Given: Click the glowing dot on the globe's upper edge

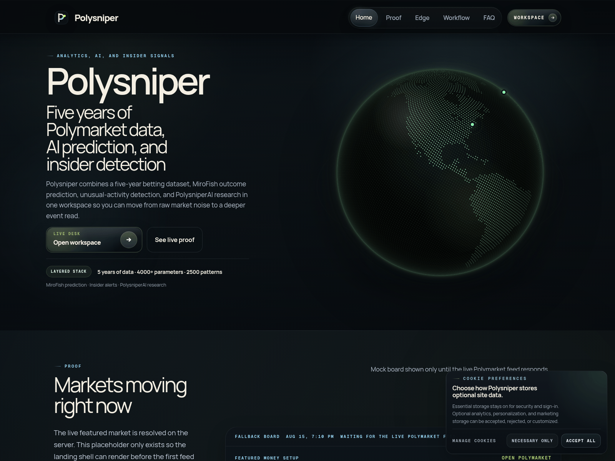Looking at the screenshot, I should click(504, 92).
